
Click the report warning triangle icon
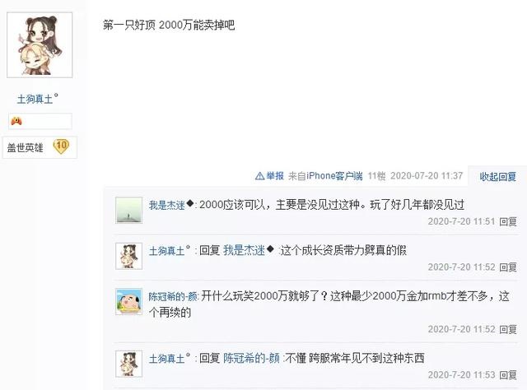(x=260, y=176)
